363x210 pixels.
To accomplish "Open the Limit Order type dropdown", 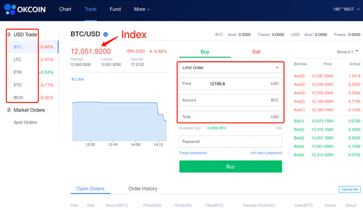I will point(230,68).
